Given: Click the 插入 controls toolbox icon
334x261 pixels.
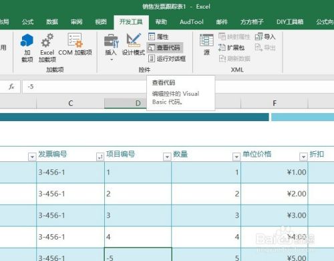Looking at the screenshot, I should [x=111, y=45].
